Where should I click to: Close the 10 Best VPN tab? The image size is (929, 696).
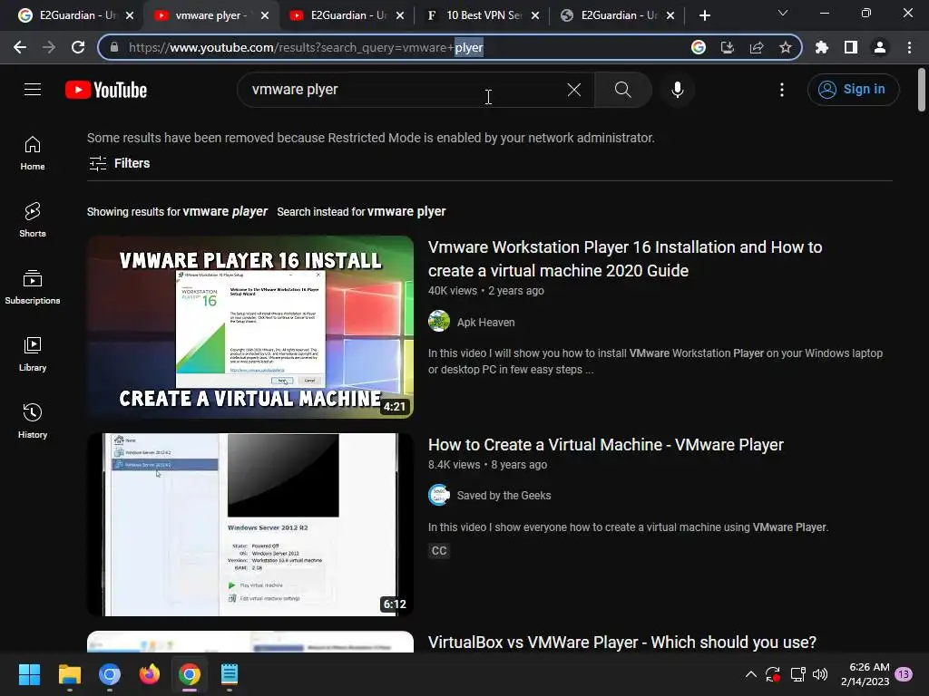click(535, 15)
